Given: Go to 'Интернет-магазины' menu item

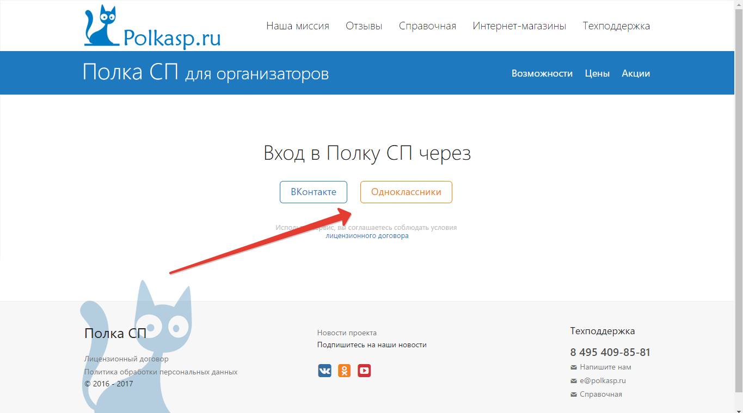Looking at the screenshot, I should [x=519, y=26].
